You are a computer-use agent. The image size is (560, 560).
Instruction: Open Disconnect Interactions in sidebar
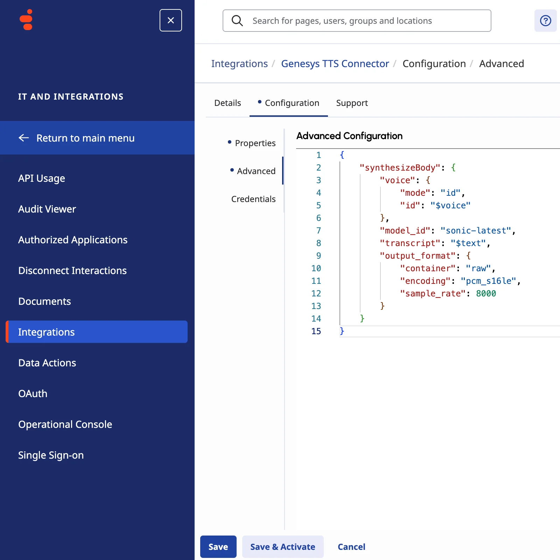72,271
